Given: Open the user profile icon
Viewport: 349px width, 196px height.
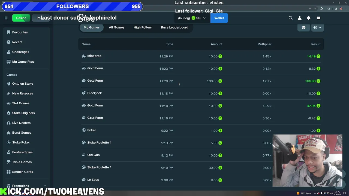Looking at the screenshot, I should [x=300, y=18].
